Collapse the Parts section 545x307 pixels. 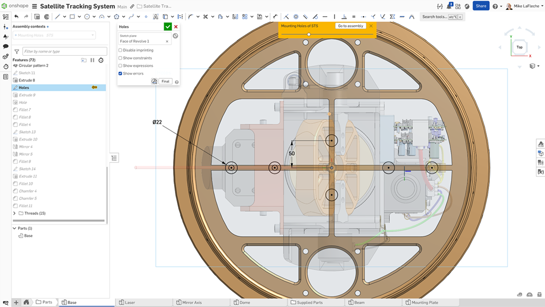click(14, 228)
